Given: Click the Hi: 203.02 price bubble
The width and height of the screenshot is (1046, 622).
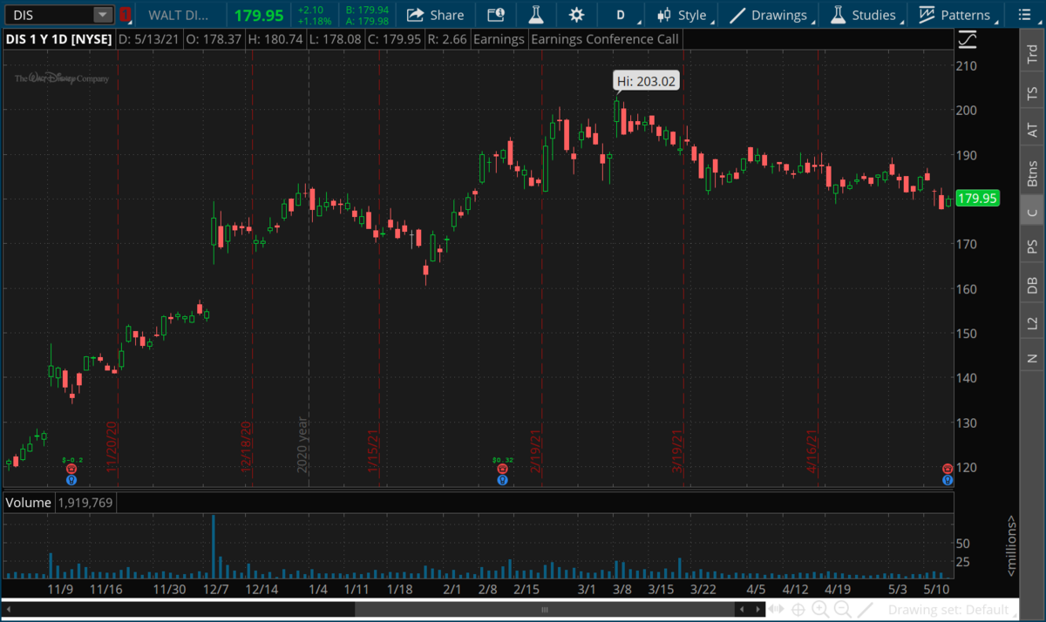Looking at the screenshot, I should tap(646, 81).
